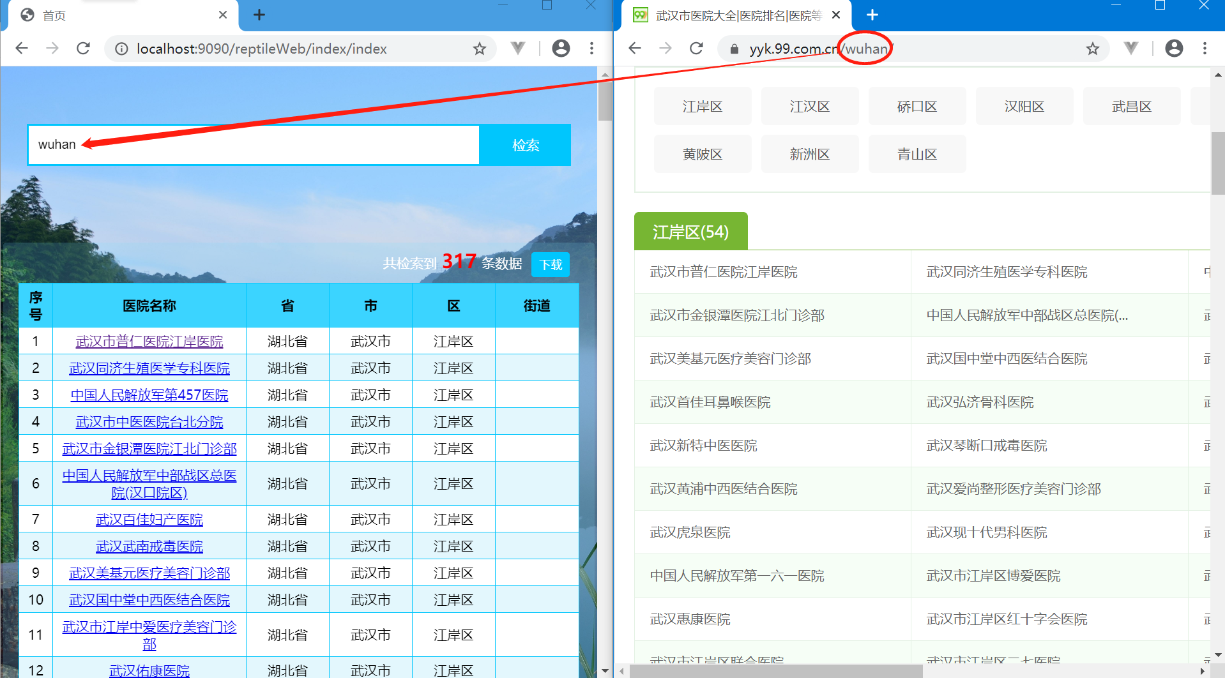View the lock icon security info for yyk.99.com.cn
Screen dimensions: 1225x678
(734, 49)
